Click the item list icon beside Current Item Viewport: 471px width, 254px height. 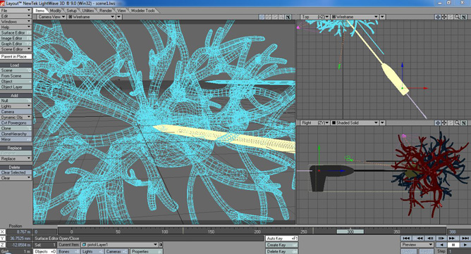click(161, 245)
